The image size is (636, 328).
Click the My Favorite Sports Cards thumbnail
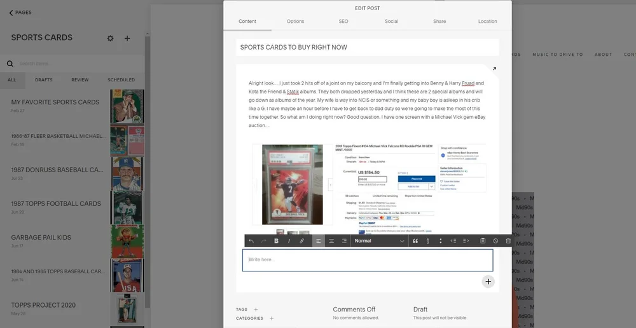pyautogui.click(x=127, y=106)
